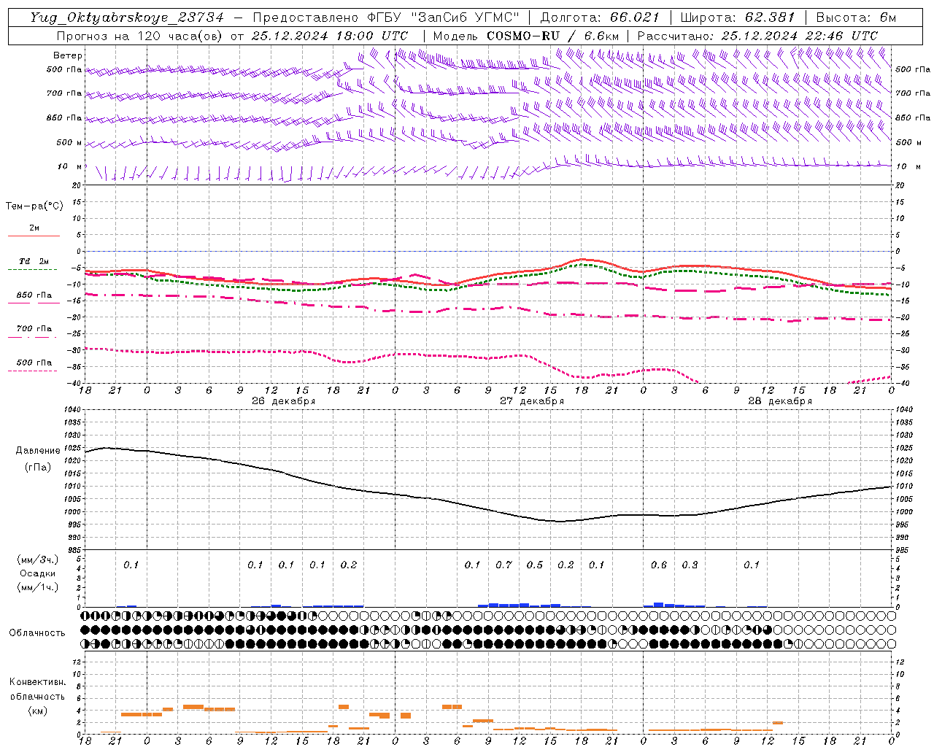Click the 'Осадки' precipitation label
The width and height of the screenshot is (934, 747).
38,574
